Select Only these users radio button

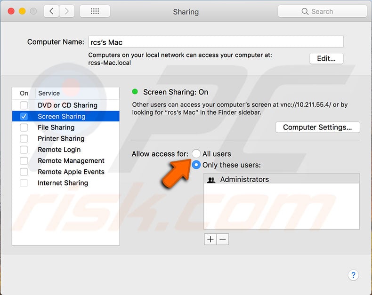[x=196, y=165]
